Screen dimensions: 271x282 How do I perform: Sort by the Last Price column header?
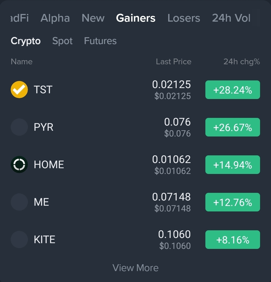pyautogui.click(x=174, y=62)
